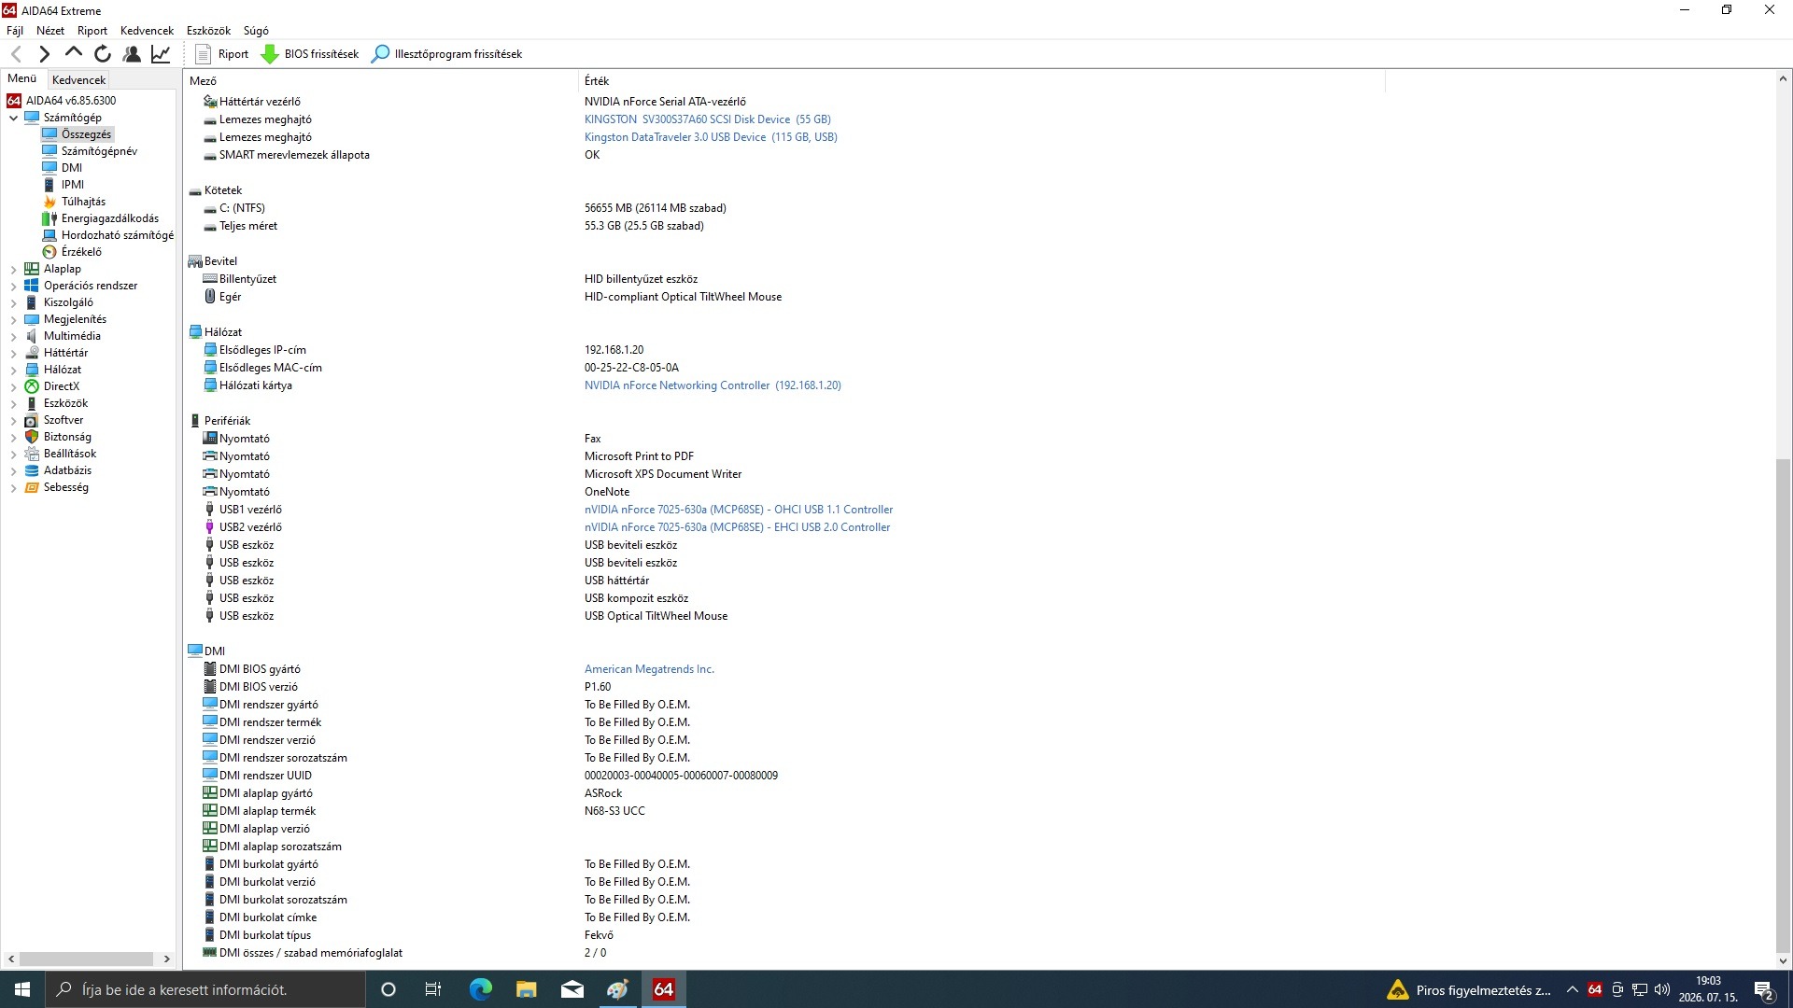
Task: Click the Mező column header
Action: click(381, 81)
